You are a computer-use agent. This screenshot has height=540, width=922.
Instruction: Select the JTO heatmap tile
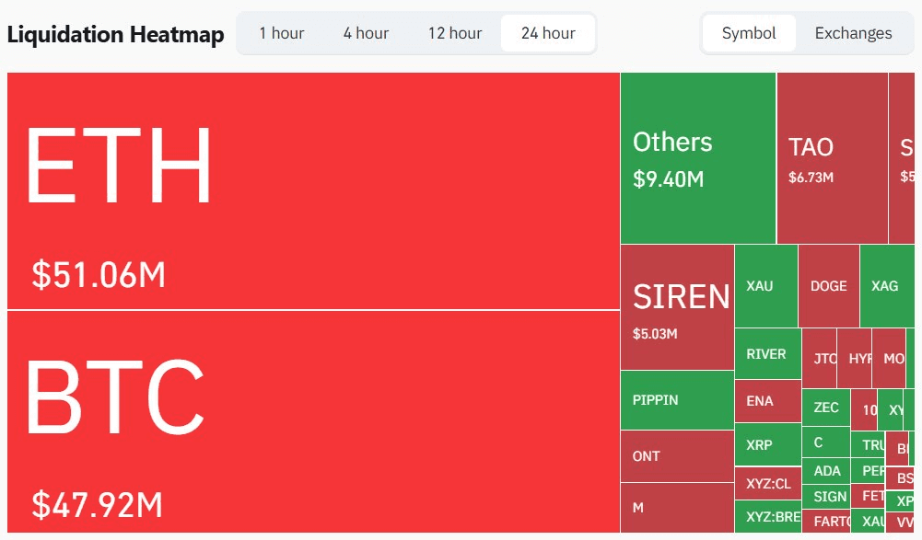[x=819, y=359]
